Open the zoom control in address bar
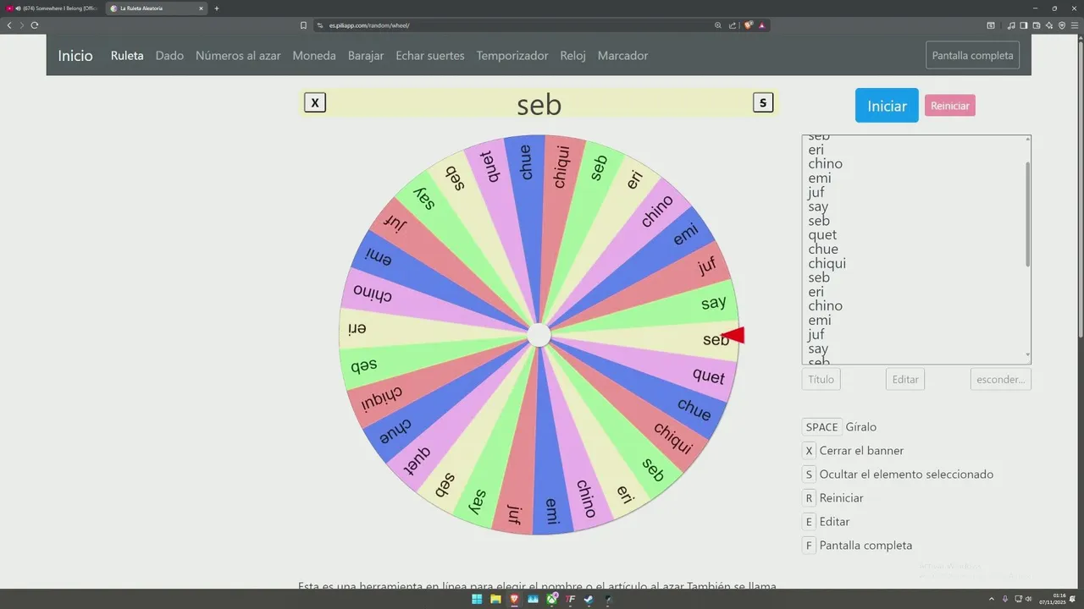Viewport: 1084px width, 609px height. pos(718,25)
